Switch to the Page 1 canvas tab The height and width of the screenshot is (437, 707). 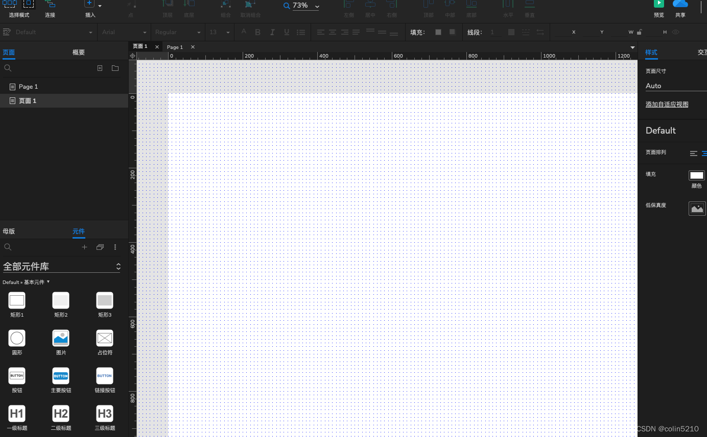click(175, 47)
